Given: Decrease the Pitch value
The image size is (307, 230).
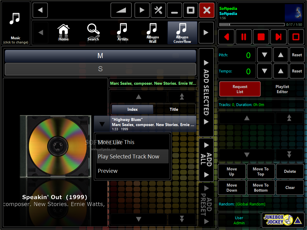Looking at the screenshot, I should pos(264,55).
